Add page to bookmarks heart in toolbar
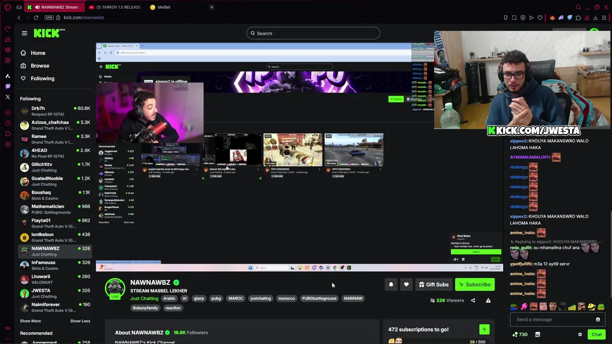This screenshot has height=344, width=612. 540,18
